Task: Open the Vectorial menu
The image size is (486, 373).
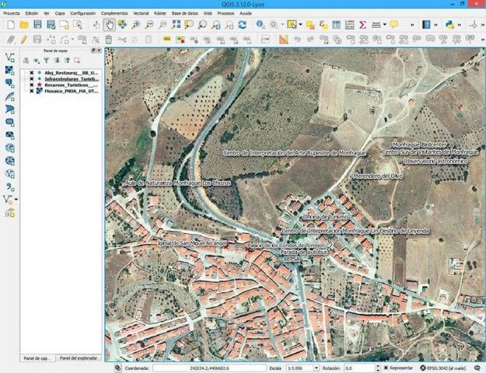Action: [141, 13]
